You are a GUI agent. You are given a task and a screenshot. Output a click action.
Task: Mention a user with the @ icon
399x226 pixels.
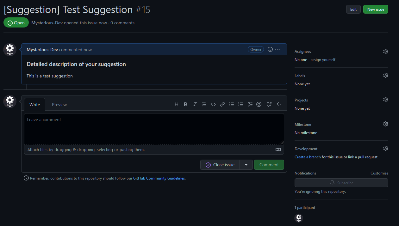click(259, 104)
